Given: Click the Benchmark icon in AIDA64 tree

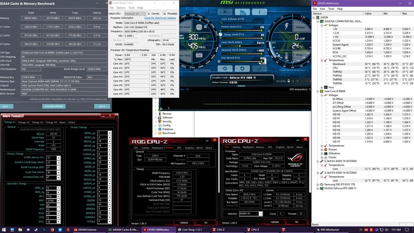Looking at the screenshot, I should coord(160,133).
